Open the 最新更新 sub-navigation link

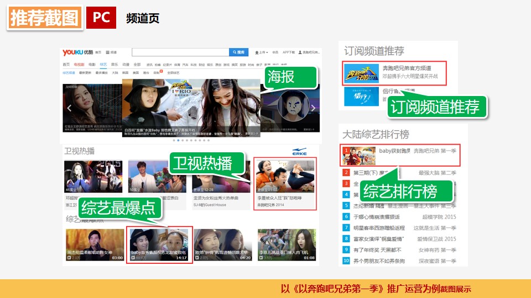[85, 73]
